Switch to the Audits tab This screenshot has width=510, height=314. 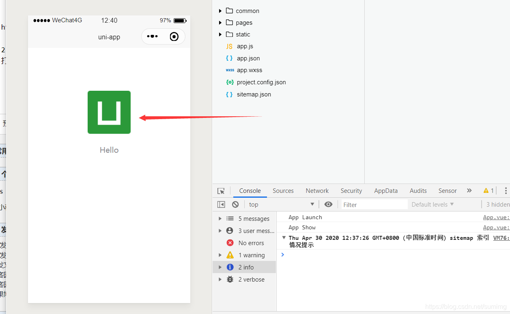click(418, 191)
